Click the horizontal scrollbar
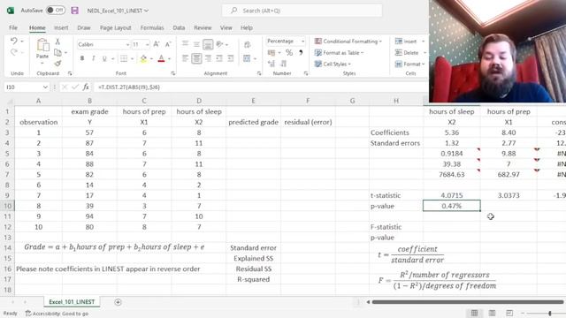 tap(468, 302)
